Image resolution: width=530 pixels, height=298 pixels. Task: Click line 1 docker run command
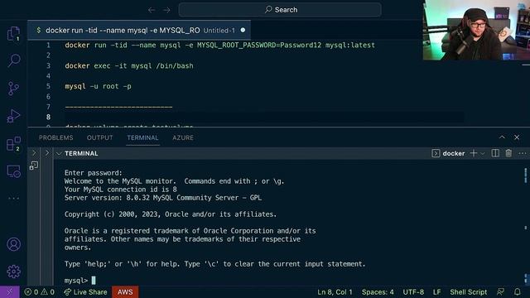tap(219, 46)
